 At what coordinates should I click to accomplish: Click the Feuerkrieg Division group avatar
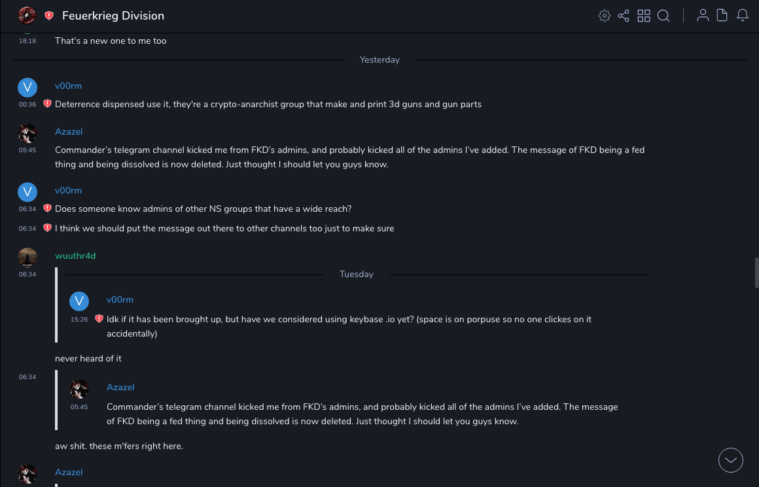pyautogui.click(x=27, y=16)
